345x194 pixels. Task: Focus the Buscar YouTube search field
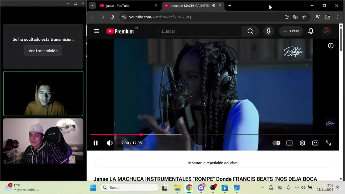199,31
